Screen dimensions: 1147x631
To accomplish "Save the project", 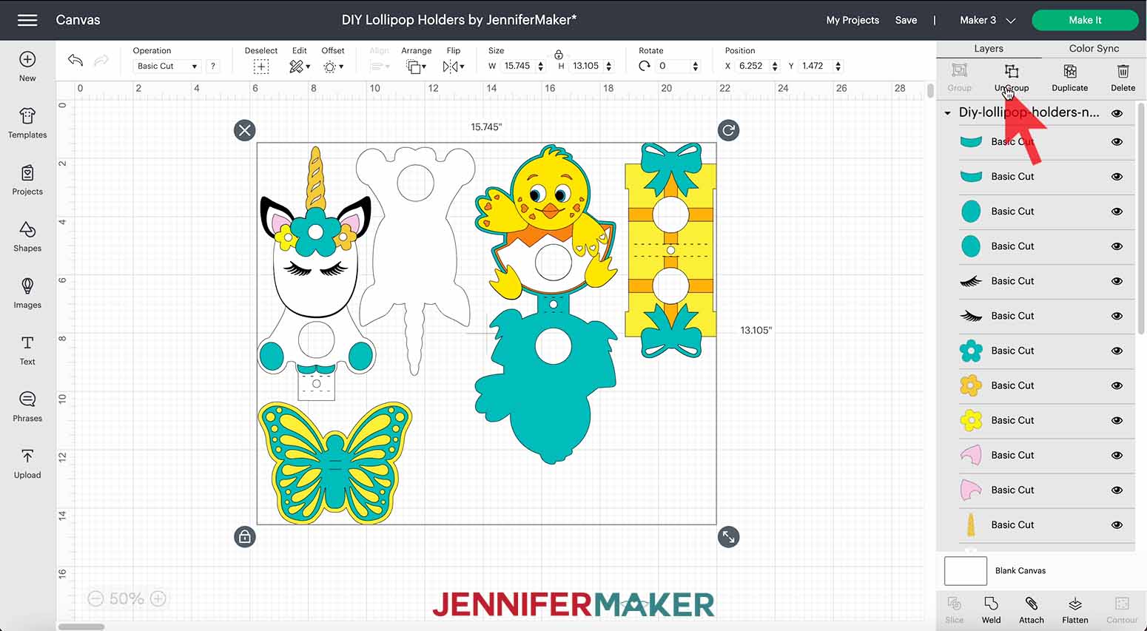I will [x=906, y=20].
